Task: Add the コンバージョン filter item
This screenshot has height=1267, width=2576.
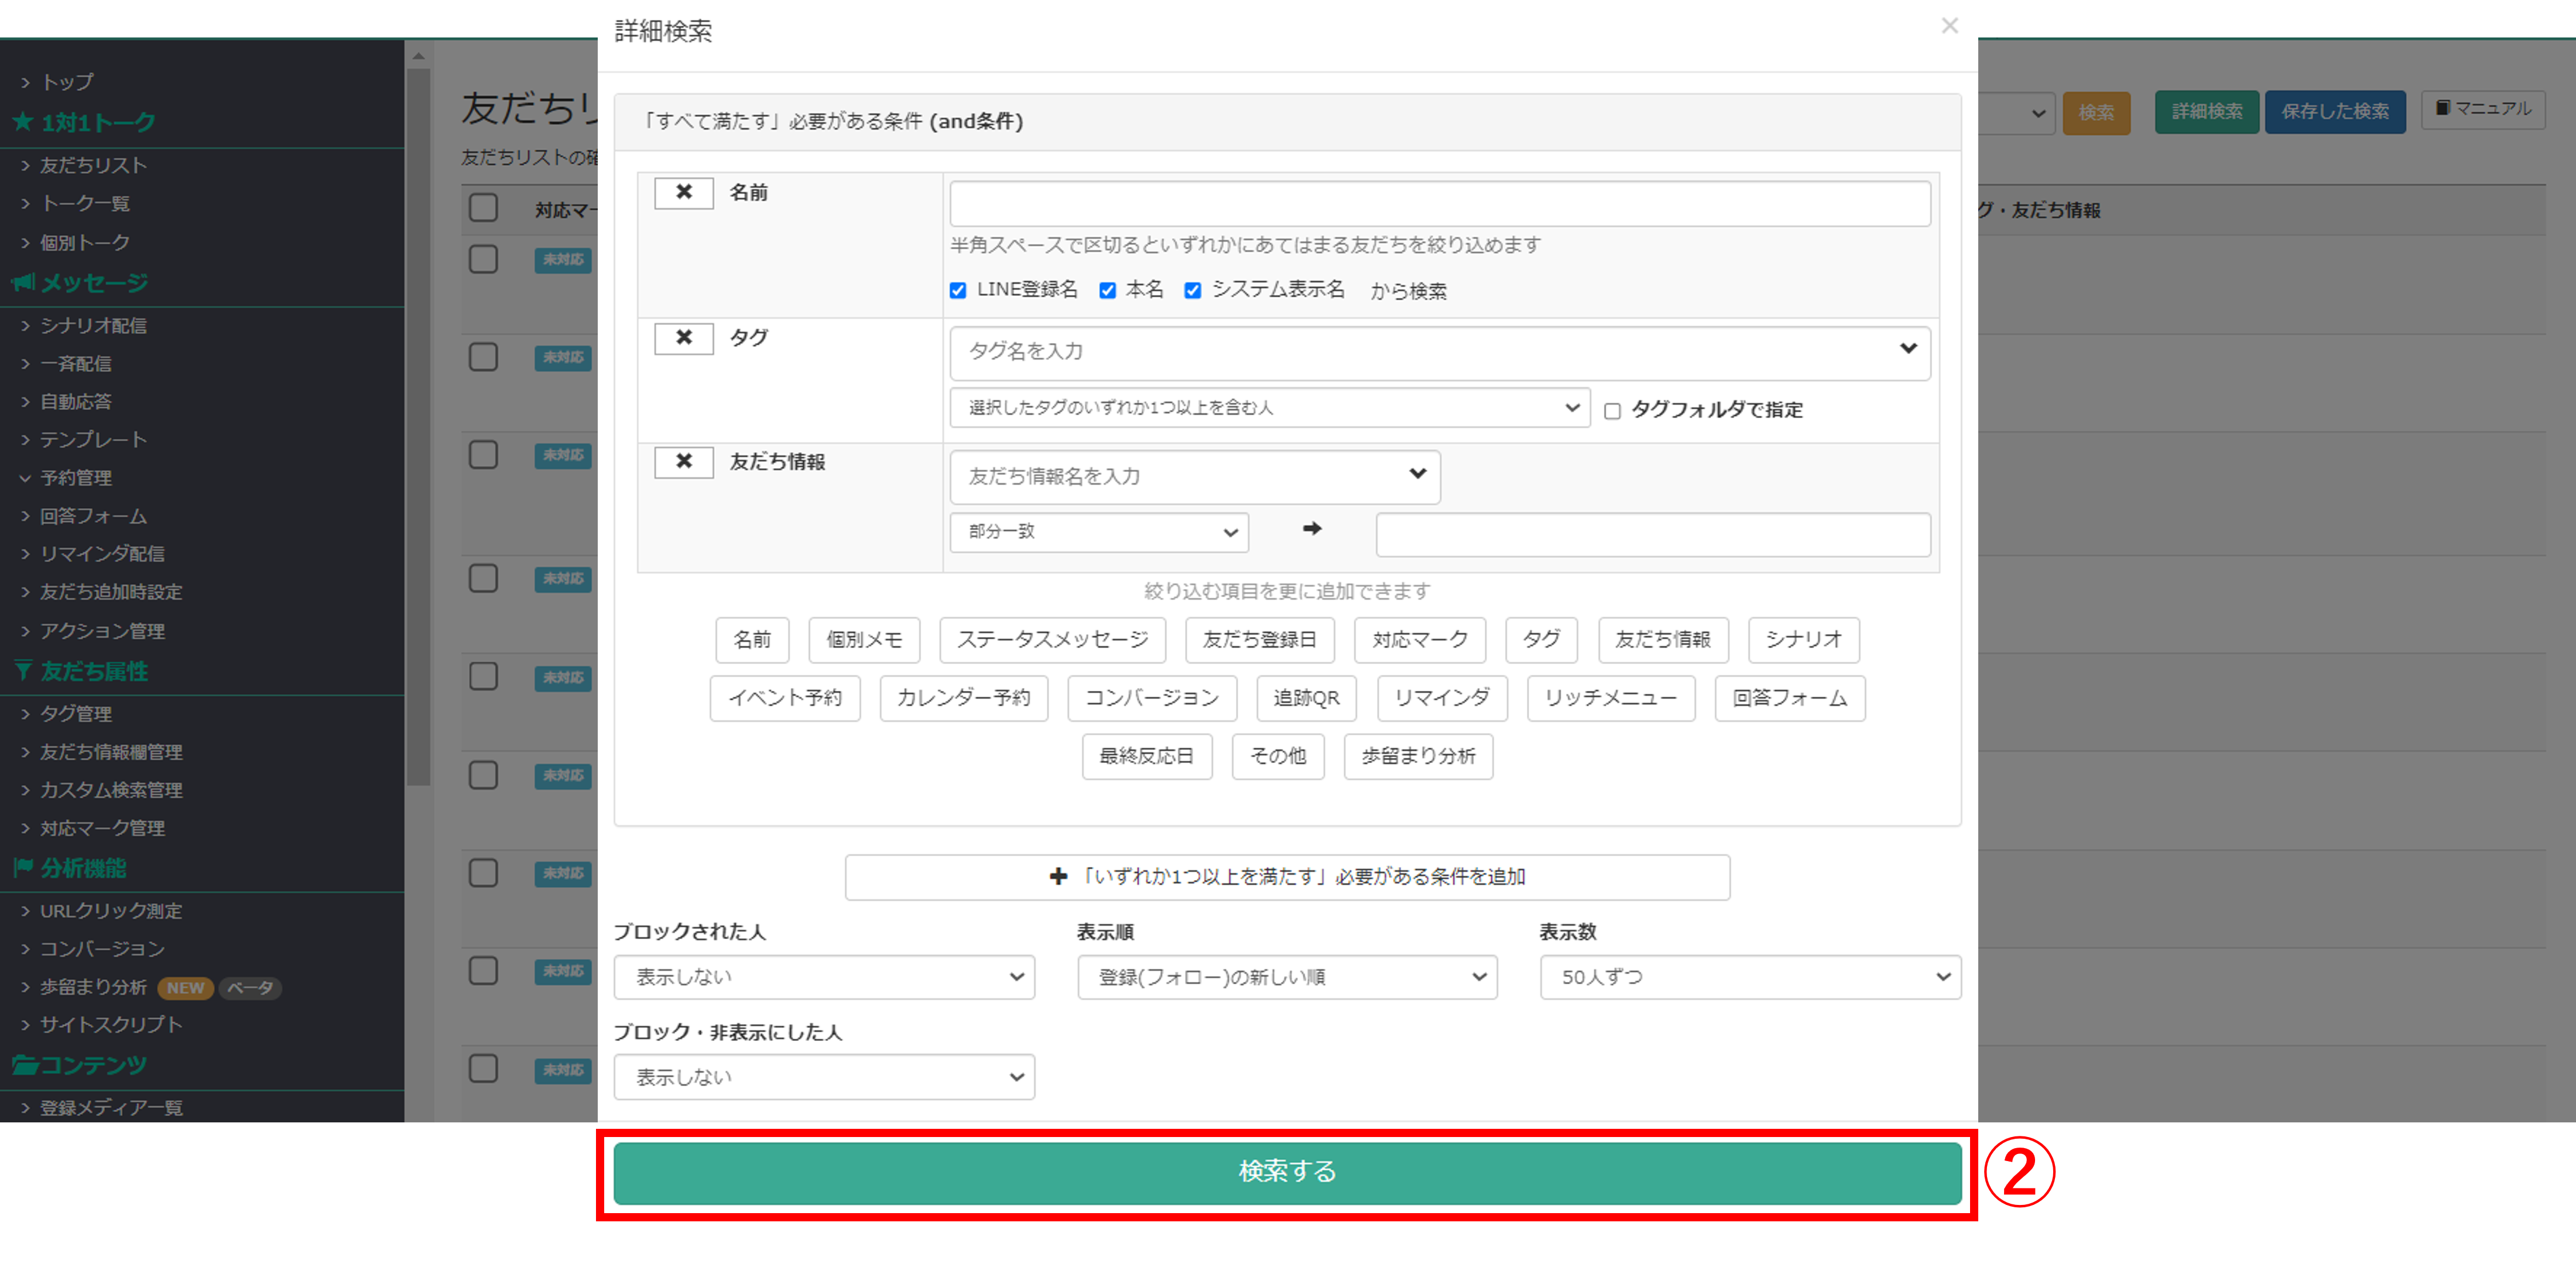Action: [x=1151, y=698]
